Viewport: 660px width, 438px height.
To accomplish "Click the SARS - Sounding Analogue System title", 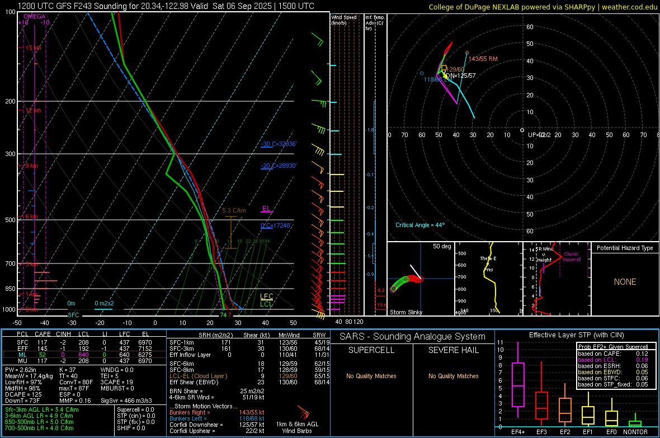I will click(x=413, y=337).
